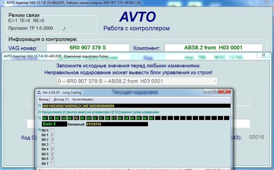Close the block coding change dialog
This screenshot has height=170, width=274.
pos(263,55)
